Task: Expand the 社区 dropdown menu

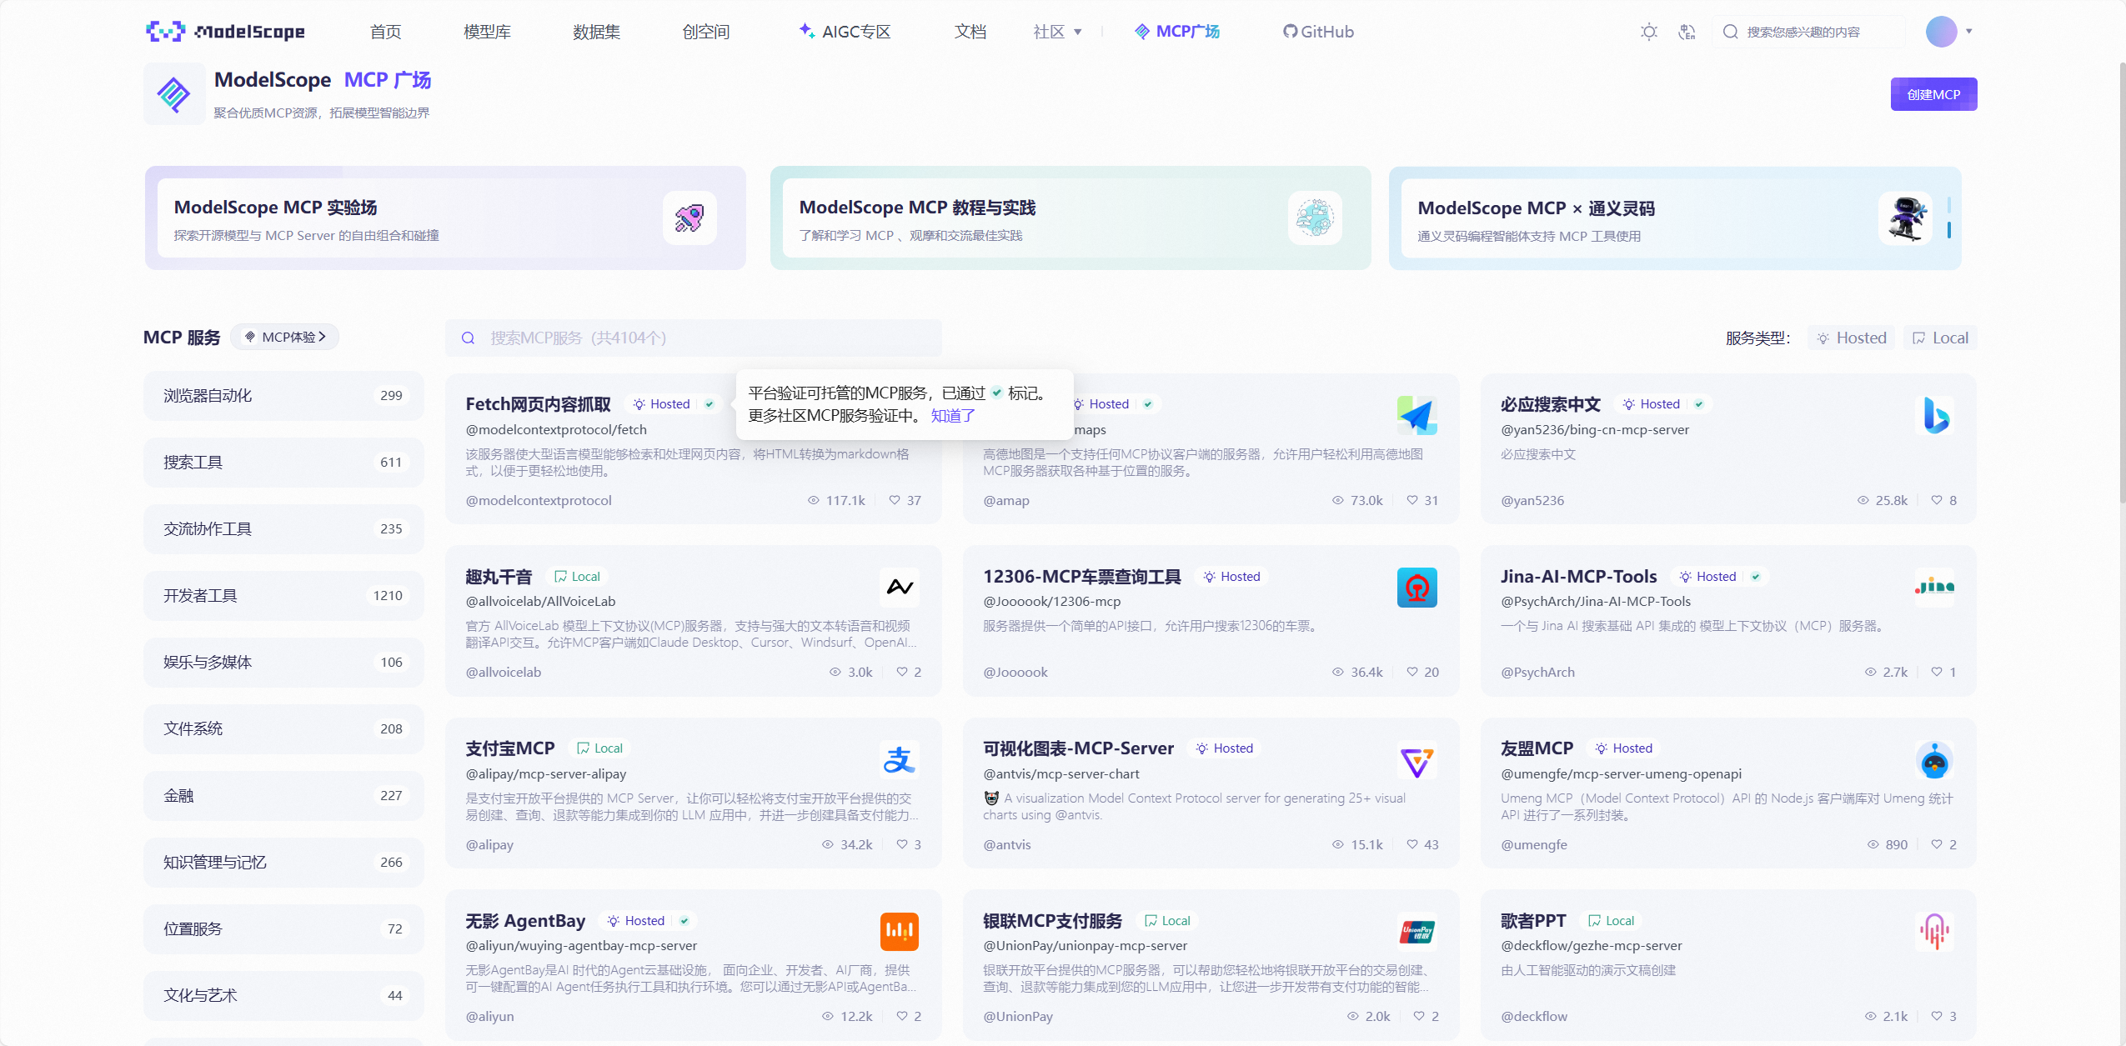Action: (1057, 32)
